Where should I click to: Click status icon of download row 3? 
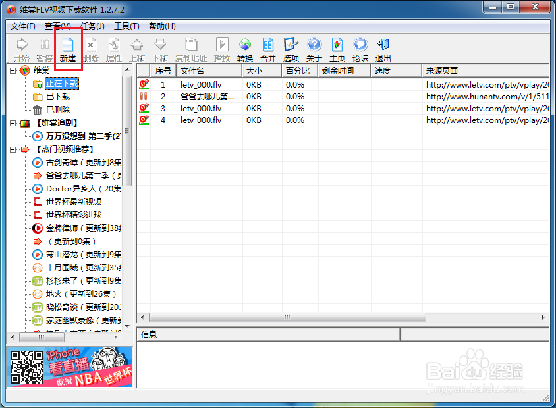point(144,108)
